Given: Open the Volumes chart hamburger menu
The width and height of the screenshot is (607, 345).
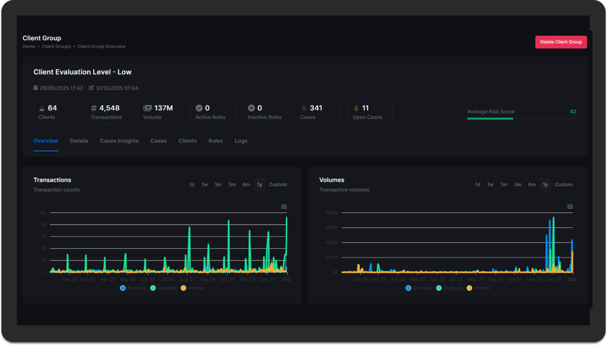Looking at the screenshot, I should coord(570,206).
